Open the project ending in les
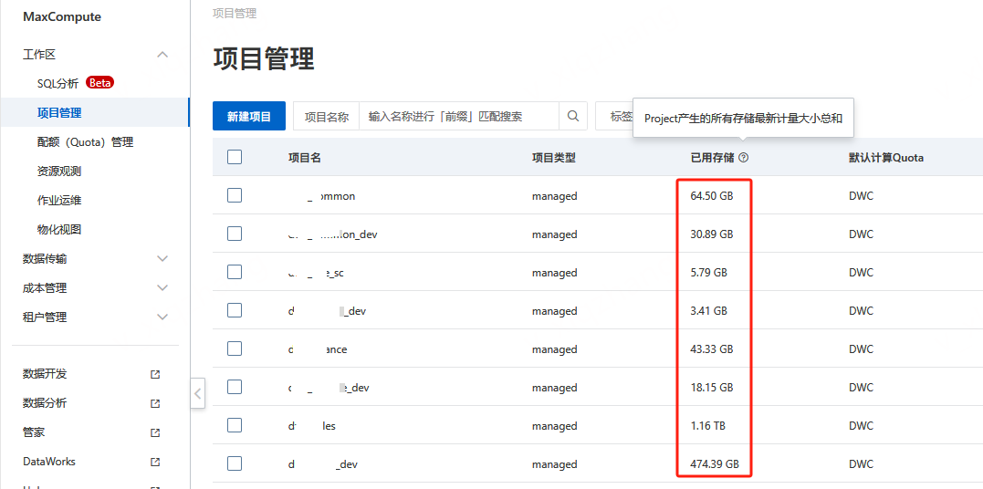 (x=312, y=426)
